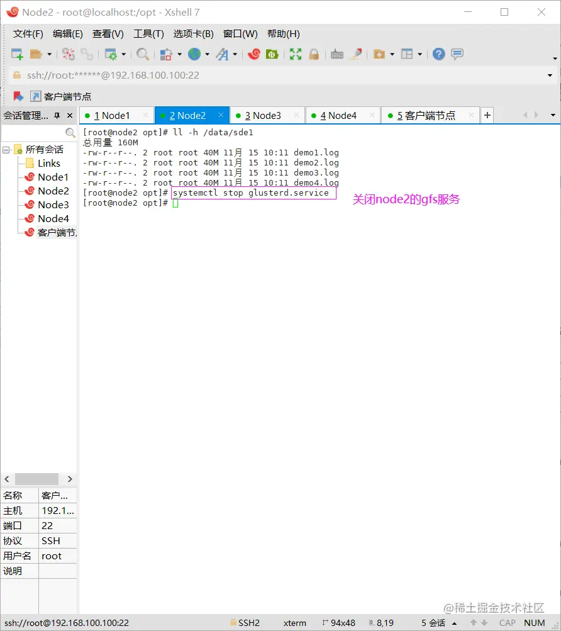Expand the address bar history dropdown

[550, 75]
